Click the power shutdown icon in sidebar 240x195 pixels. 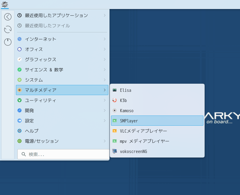(8, 42)
